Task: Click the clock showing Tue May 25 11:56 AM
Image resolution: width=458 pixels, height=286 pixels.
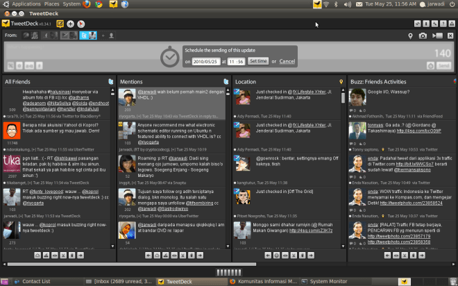Action: 391,4
